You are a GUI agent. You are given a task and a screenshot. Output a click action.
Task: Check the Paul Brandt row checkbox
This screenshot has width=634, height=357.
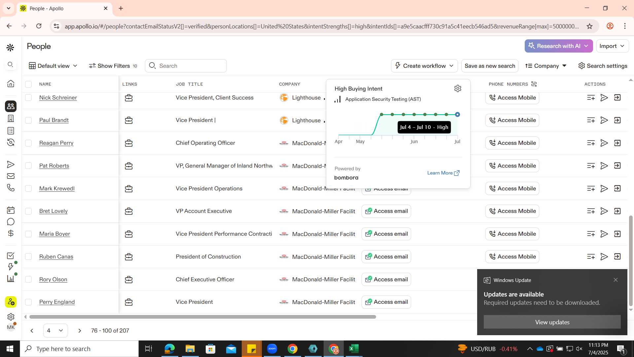[28, 120]
